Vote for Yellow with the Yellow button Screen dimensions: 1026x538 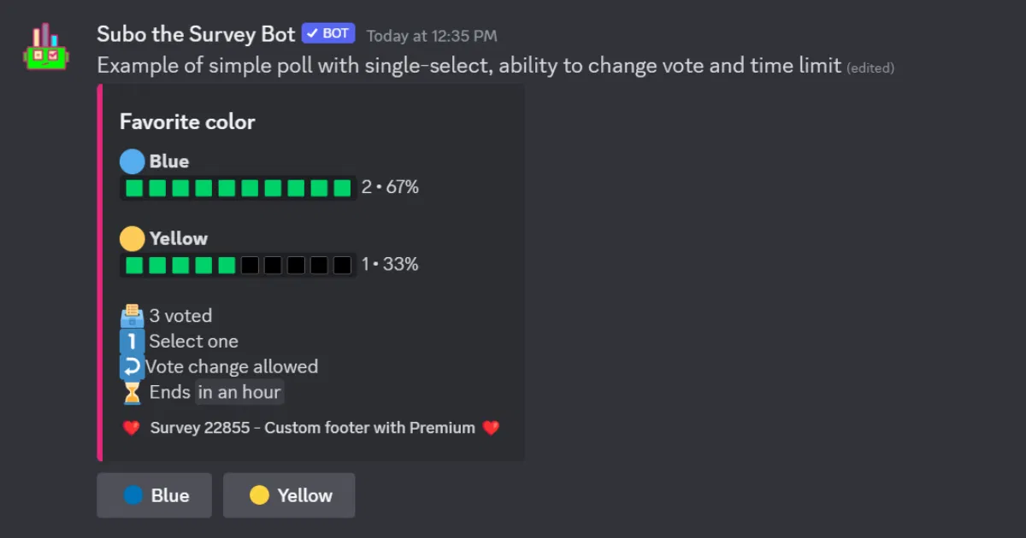pyautogui.click(x=289, y=495)
